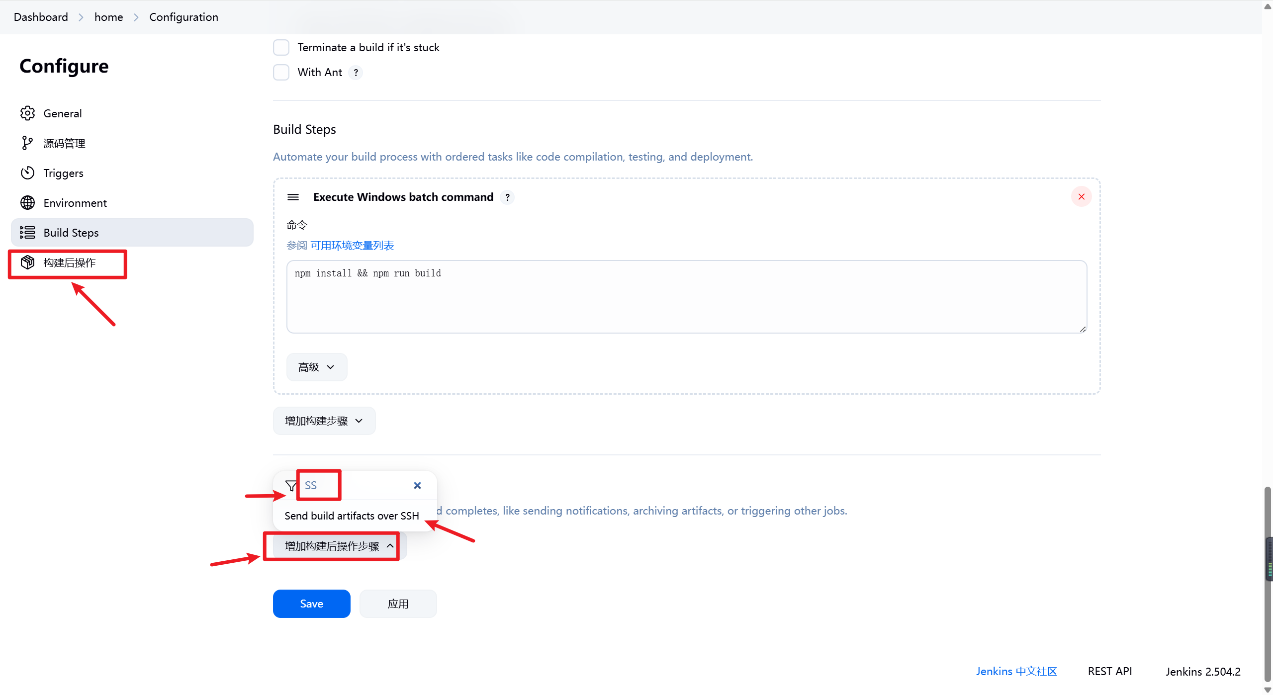The width and height of the screenshot is (1273, 695).
Task: Delete the Execute Windows batch command step
Action: 1081,197
